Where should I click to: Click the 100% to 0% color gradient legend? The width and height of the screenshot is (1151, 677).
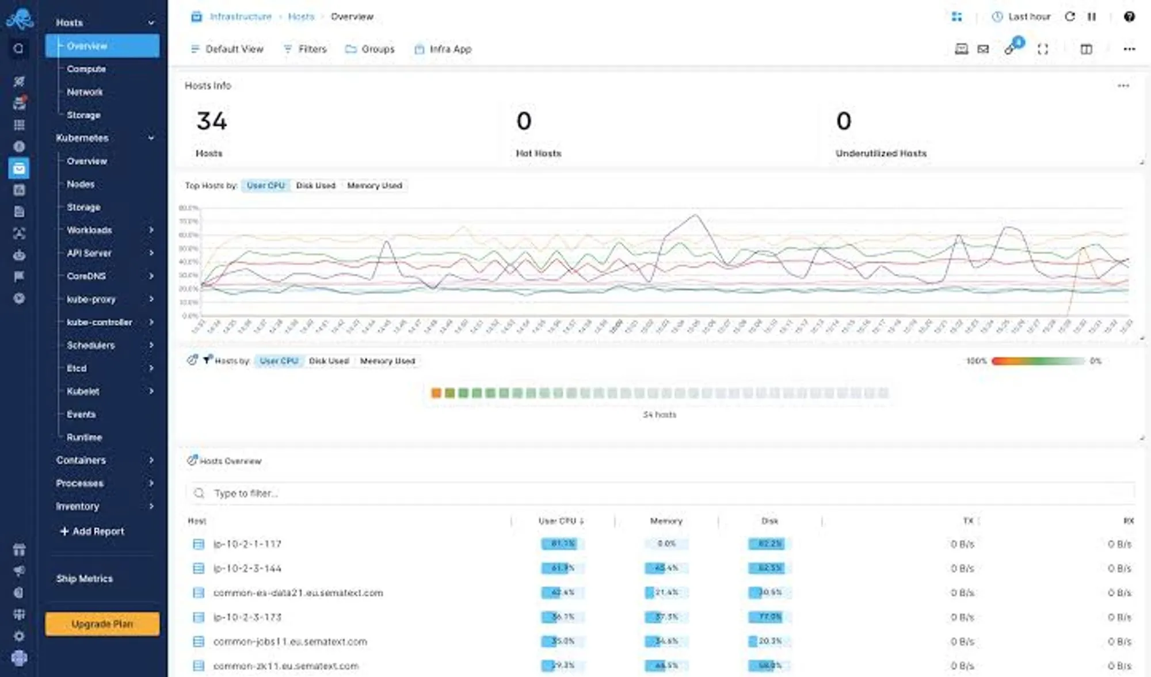pyautogui.click(x=1038, y=361)
